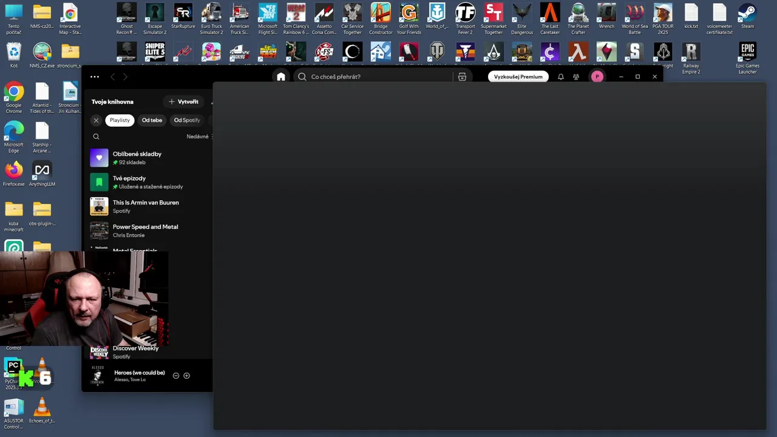The height and width of the screenshot is (437, 777).
Task: Open Oblíbené skladby playlist
Action: [150, 158]
